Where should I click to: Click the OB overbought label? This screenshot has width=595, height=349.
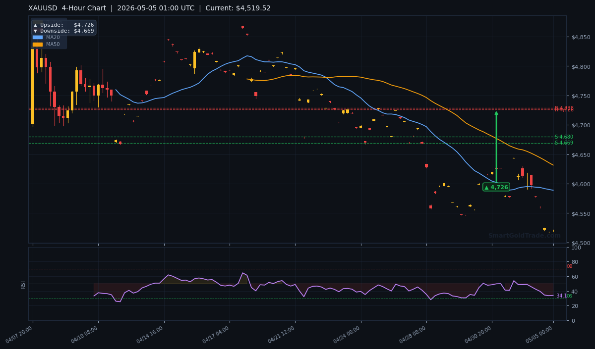(569, 266)
